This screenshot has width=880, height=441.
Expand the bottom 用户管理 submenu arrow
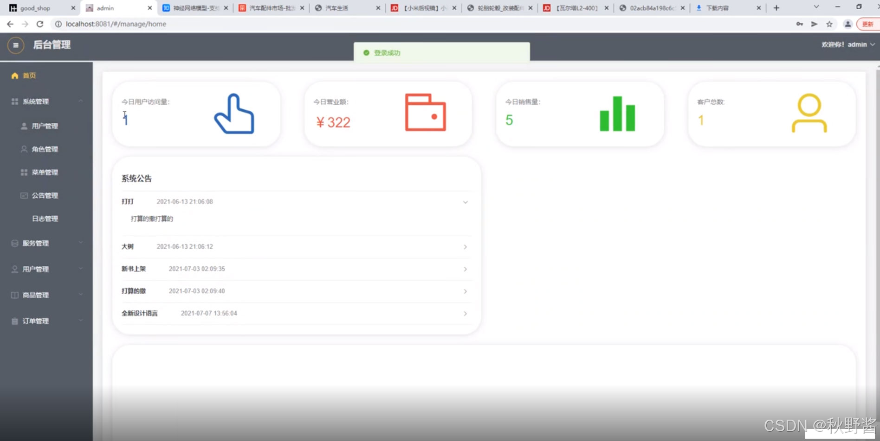point(81,269)
